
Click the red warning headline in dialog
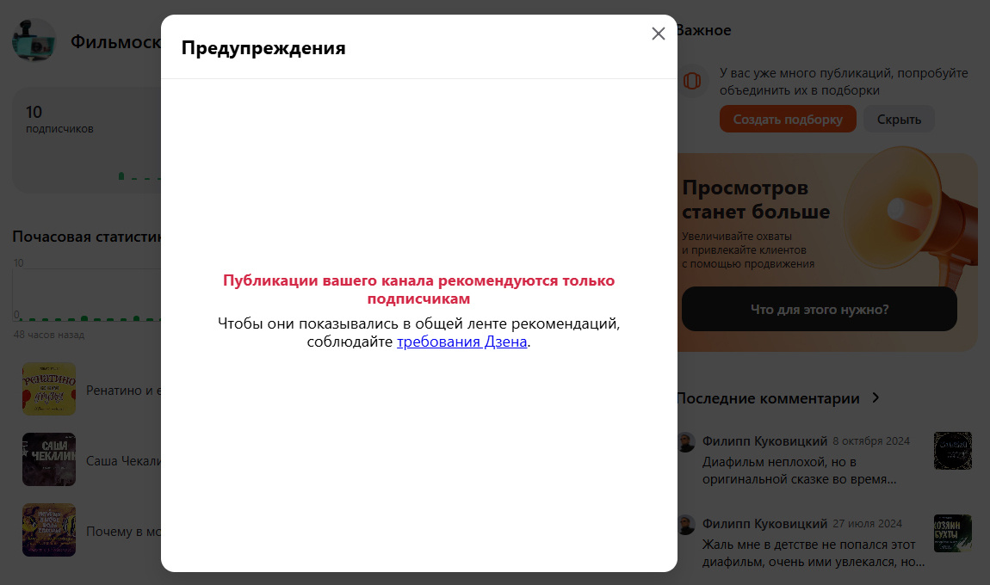coord(418,290)
